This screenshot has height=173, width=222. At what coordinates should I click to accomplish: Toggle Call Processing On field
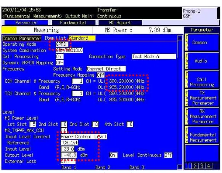click(60, 56)
